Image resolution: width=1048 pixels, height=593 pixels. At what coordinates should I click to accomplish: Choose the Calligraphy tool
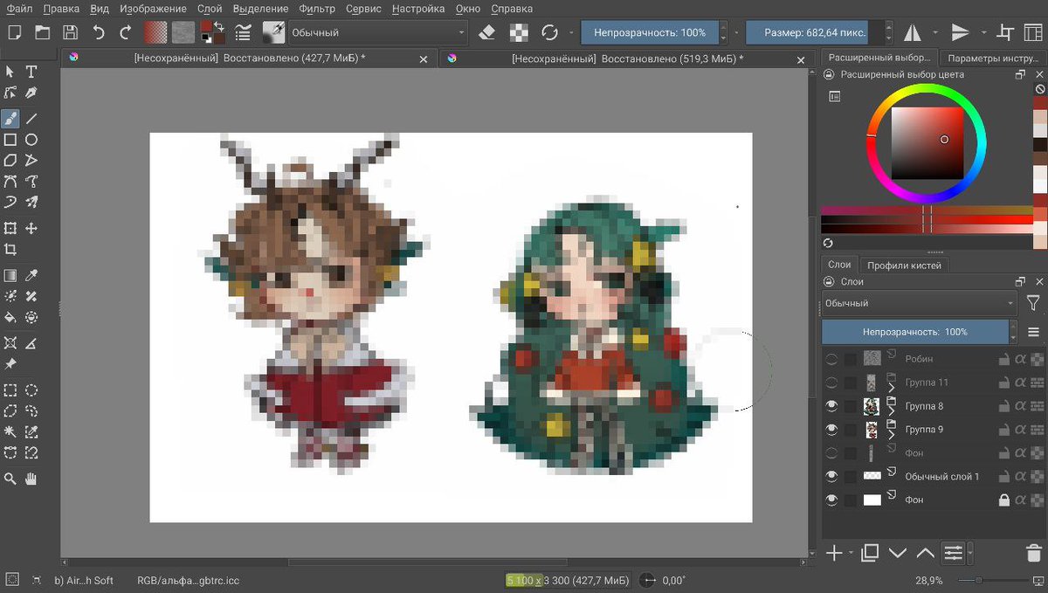pos(31,93)
